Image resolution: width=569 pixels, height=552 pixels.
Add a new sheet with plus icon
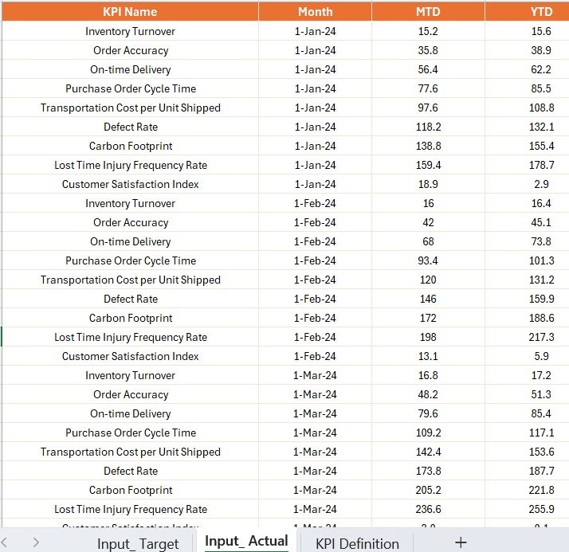coord(461,542)
